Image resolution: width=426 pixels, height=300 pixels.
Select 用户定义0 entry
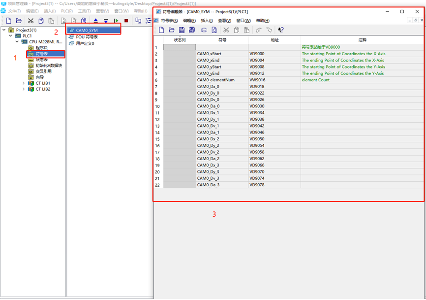pos(85,43)
